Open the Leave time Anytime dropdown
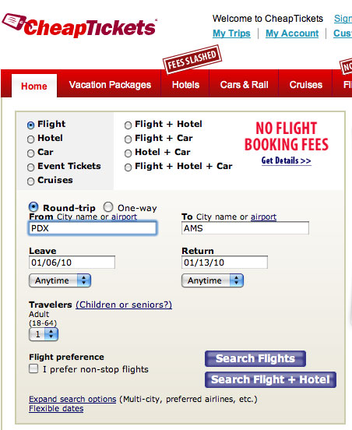Viewport: 352px width, 430px height. pos(60,280)
